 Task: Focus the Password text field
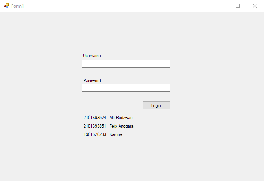(x=126, y=88)
